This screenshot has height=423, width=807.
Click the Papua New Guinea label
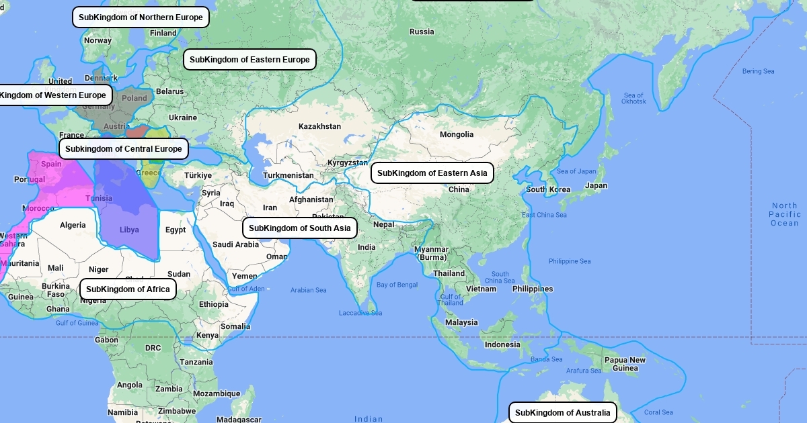point(625,364)
